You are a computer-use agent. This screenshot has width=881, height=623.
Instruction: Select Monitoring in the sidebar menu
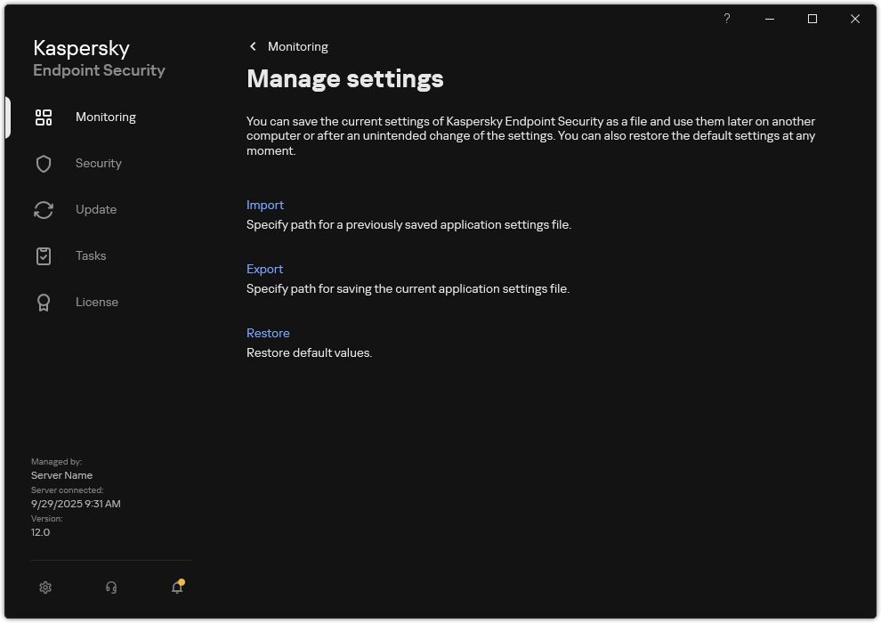tap(106, 117)
